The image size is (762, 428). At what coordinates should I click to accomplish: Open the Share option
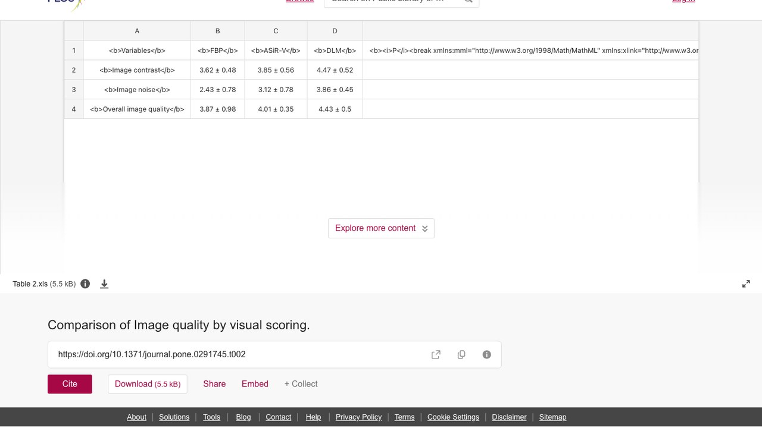[x=214, y=384]
